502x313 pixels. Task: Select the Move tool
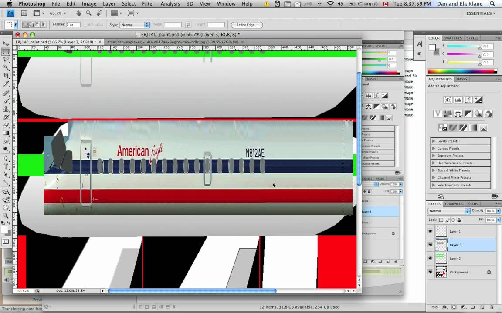(6, 43)
